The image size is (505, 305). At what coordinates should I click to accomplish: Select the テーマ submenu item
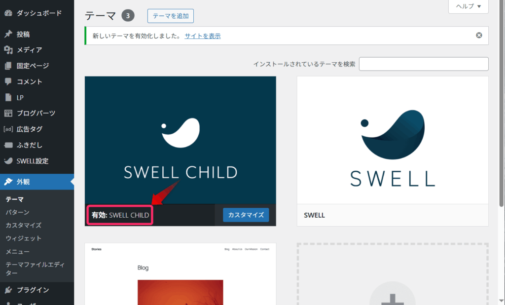click(14, 199)
